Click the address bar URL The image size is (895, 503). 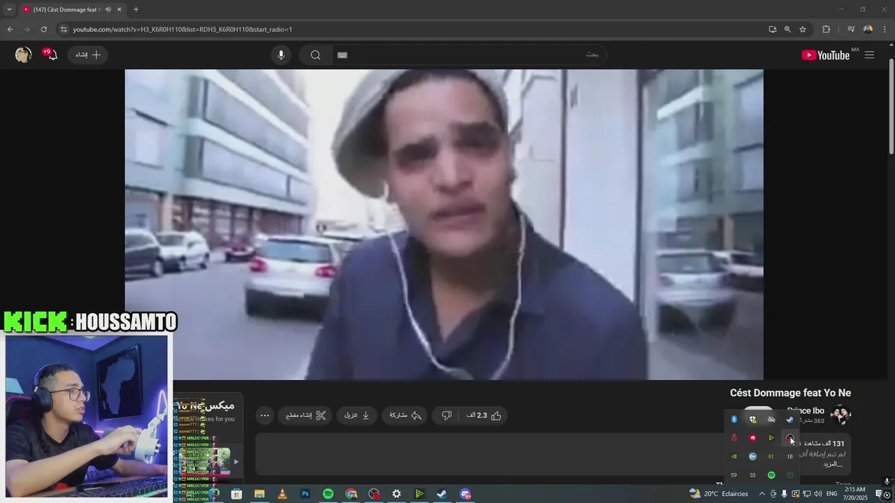click(182, 29)
